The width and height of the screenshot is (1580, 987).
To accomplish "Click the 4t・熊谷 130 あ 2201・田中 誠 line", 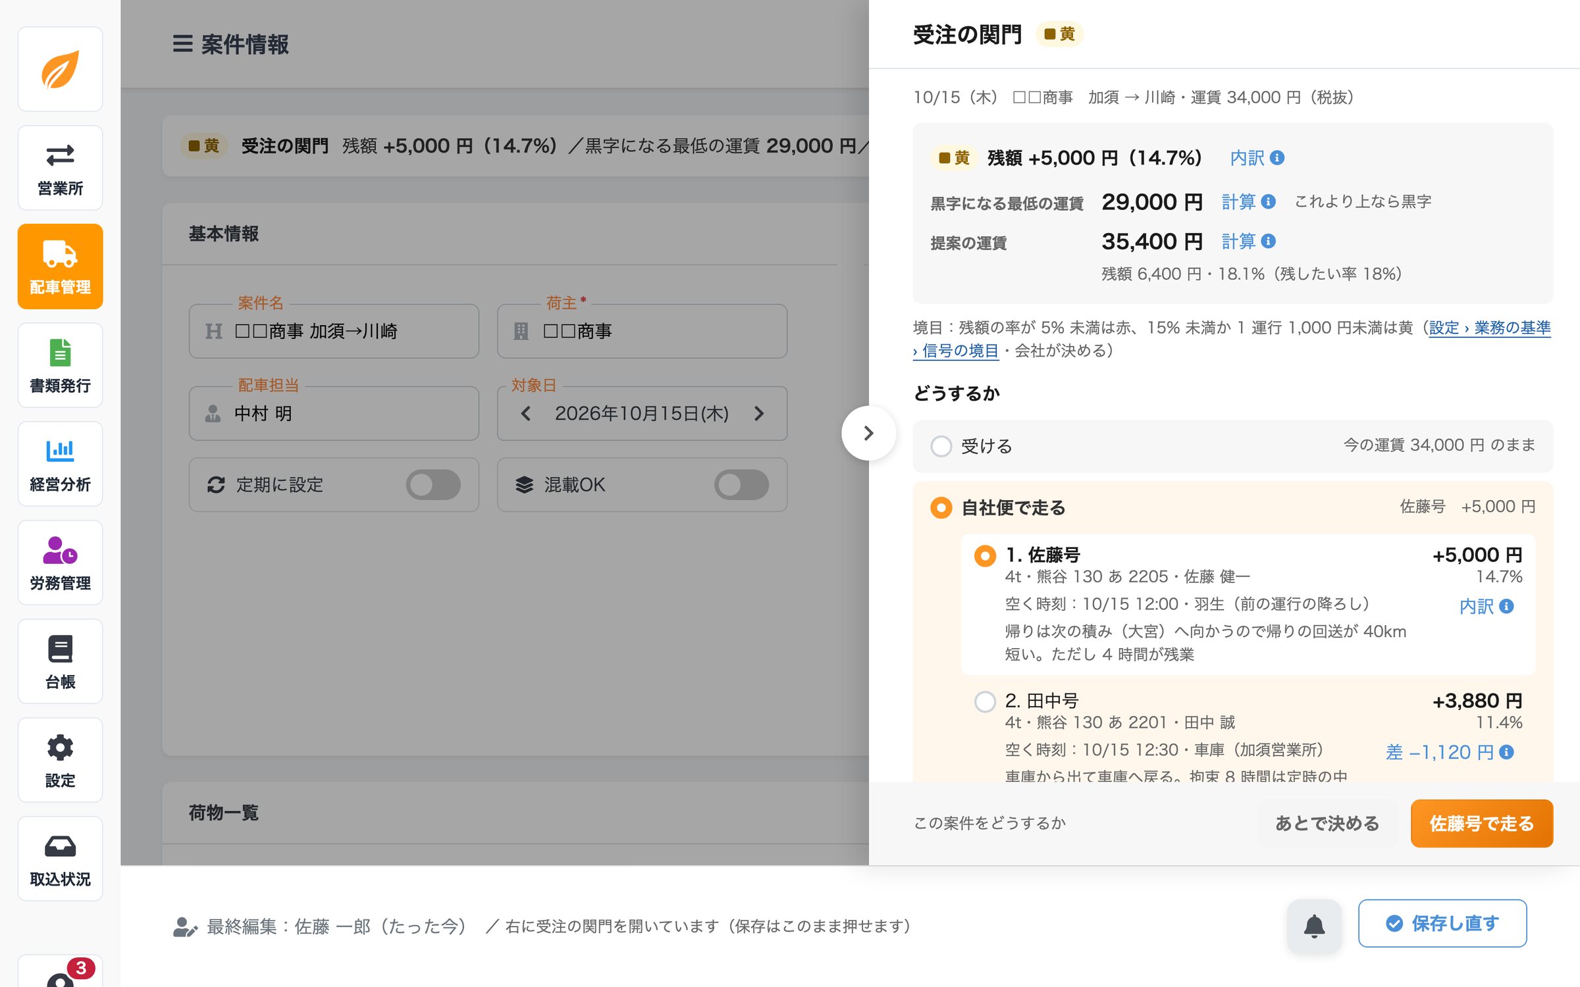I will (1120, 722).
